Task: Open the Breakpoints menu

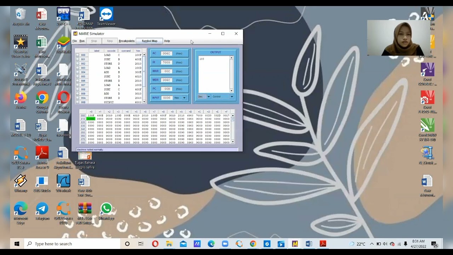Action: pos(127,41)
